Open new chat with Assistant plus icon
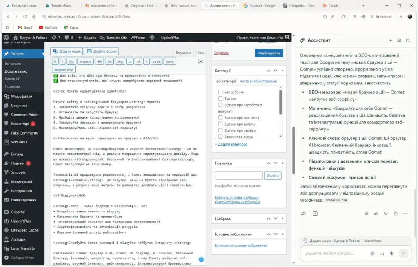The image size is (418, 267). point(390,40)
